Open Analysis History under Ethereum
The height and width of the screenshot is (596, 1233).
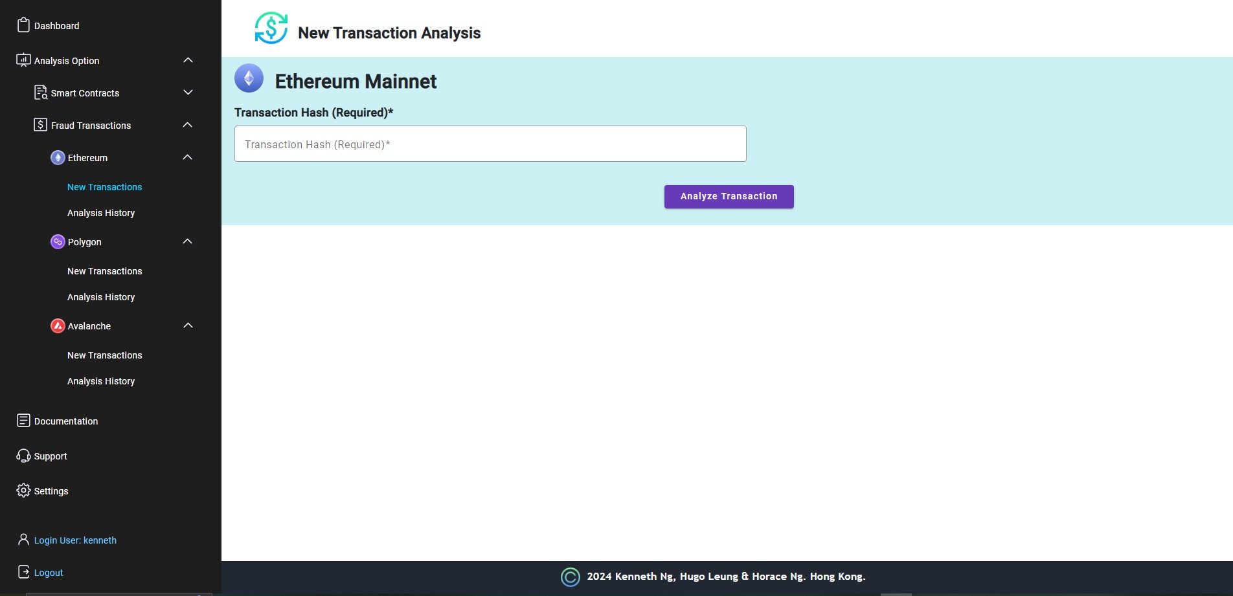coord(101,213)
